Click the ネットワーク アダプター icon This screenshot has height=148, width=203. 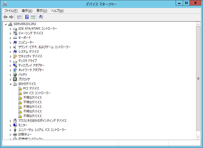[x=15, y=70]
